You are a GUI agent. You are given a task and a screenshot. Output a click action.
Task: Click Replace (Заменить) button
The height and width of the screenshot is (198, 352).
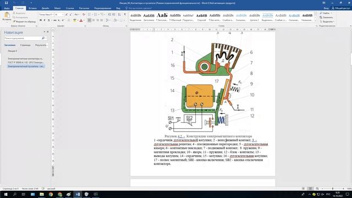[x=326, y=17]
